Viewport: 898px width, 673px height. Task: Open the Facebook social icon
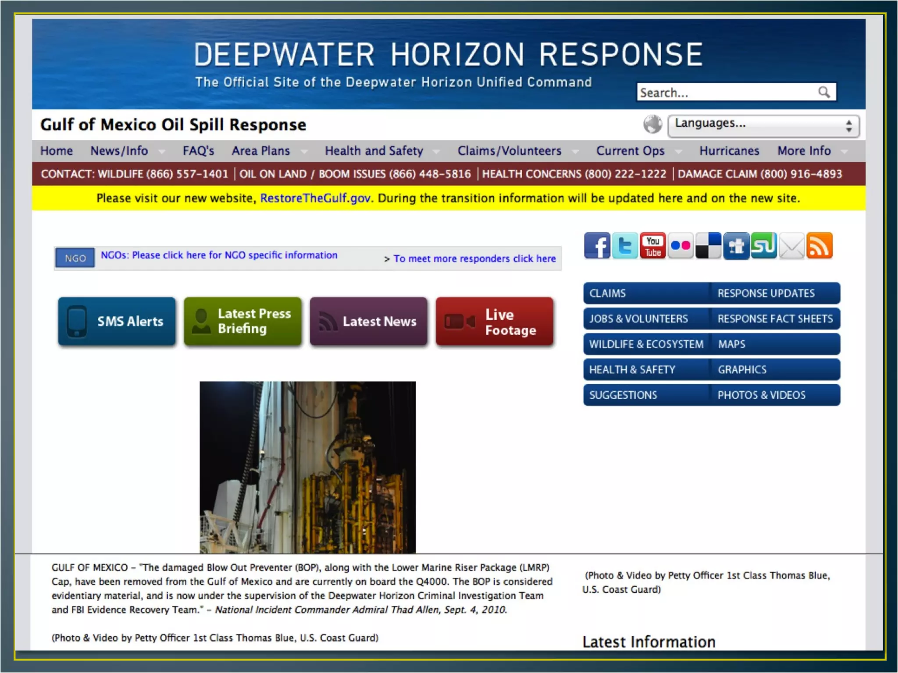coord(597,246)
